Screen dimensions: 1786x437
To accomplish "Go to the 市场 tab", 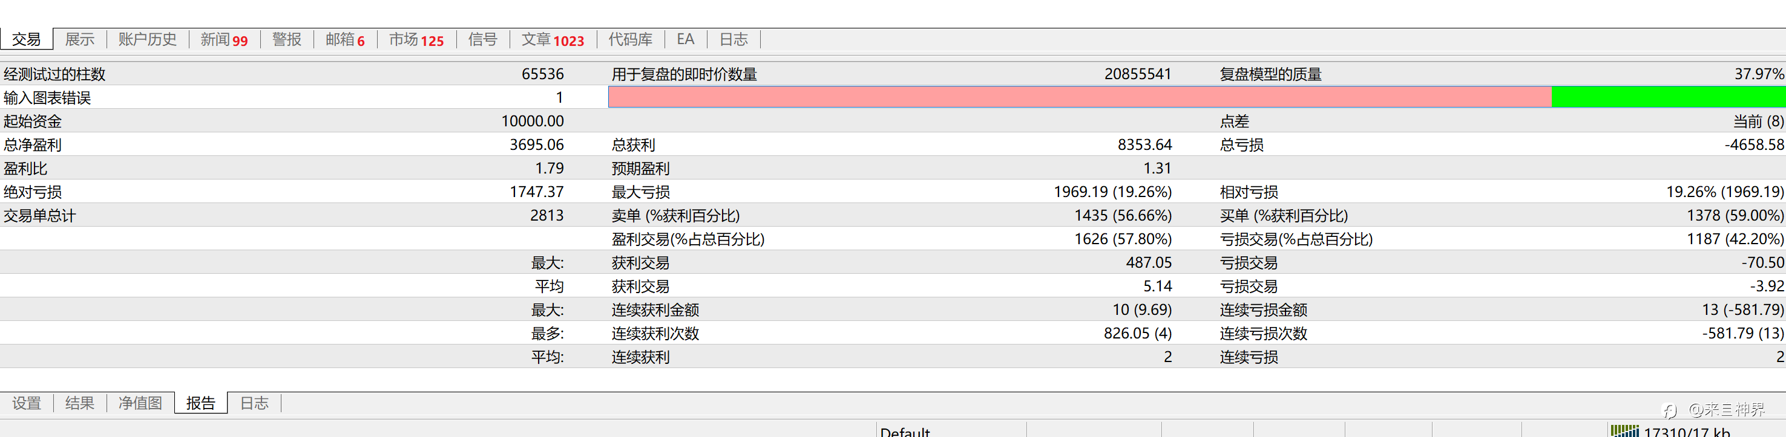I will pos(416,39).
